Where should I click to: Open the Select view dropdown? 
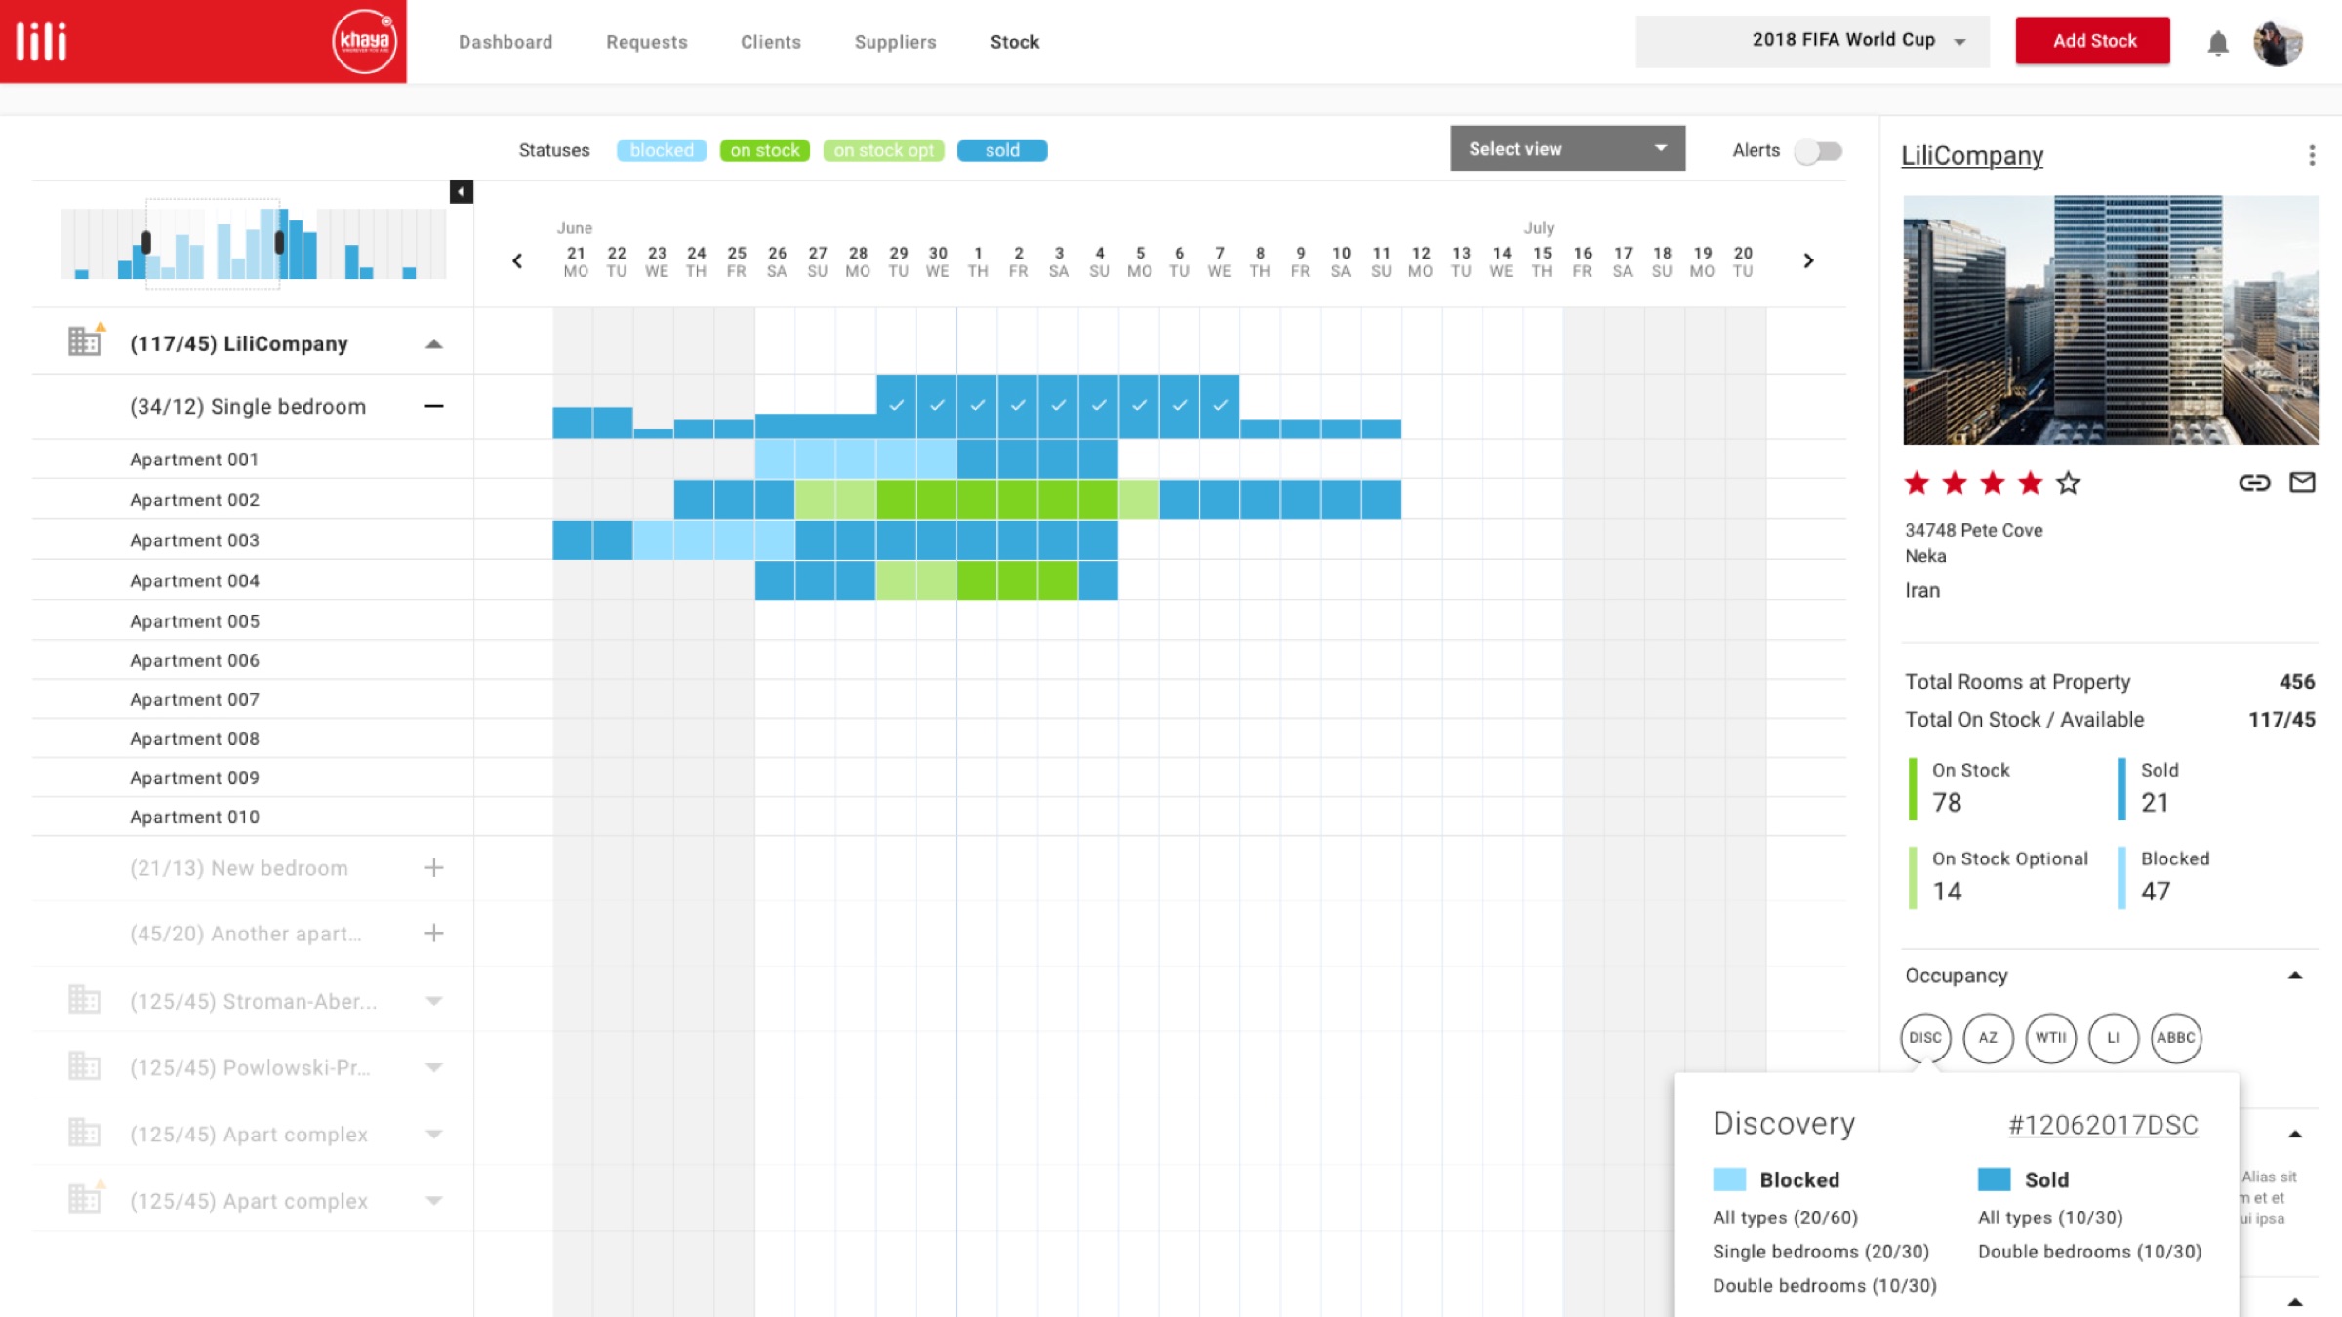[x=1566, y=148]
